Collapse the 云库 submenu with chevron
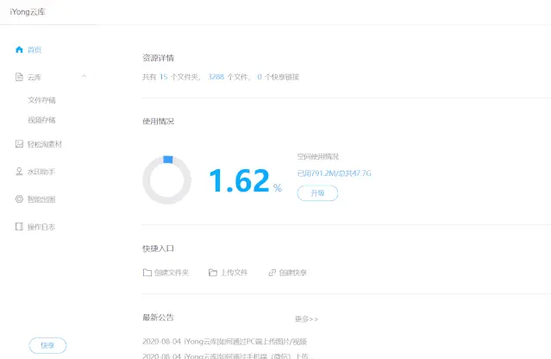The image size is (551, 359). (84, 77)
